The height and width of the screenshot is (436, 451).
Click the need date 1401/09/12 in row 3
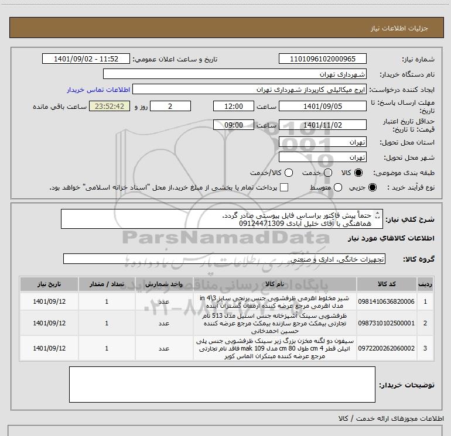pos(49,348)
